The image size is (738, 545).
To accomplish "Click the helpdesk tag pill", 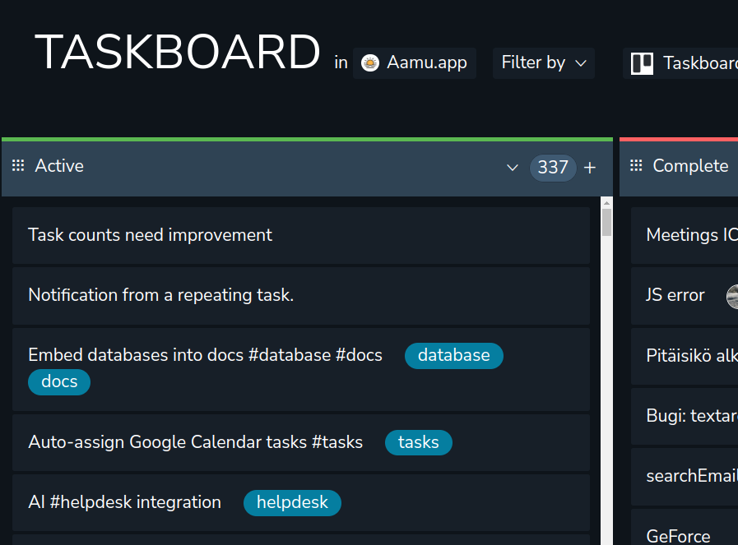I will pos(292,502).
